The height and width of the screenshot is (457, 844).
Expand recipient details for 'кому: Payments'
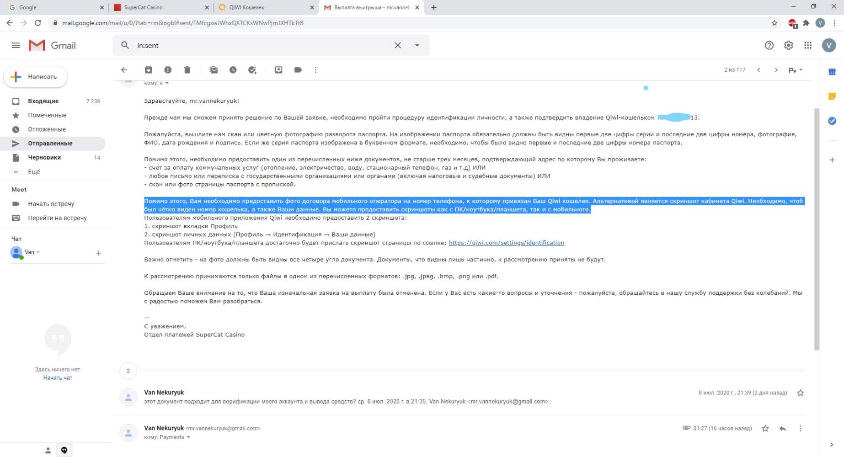188,437
